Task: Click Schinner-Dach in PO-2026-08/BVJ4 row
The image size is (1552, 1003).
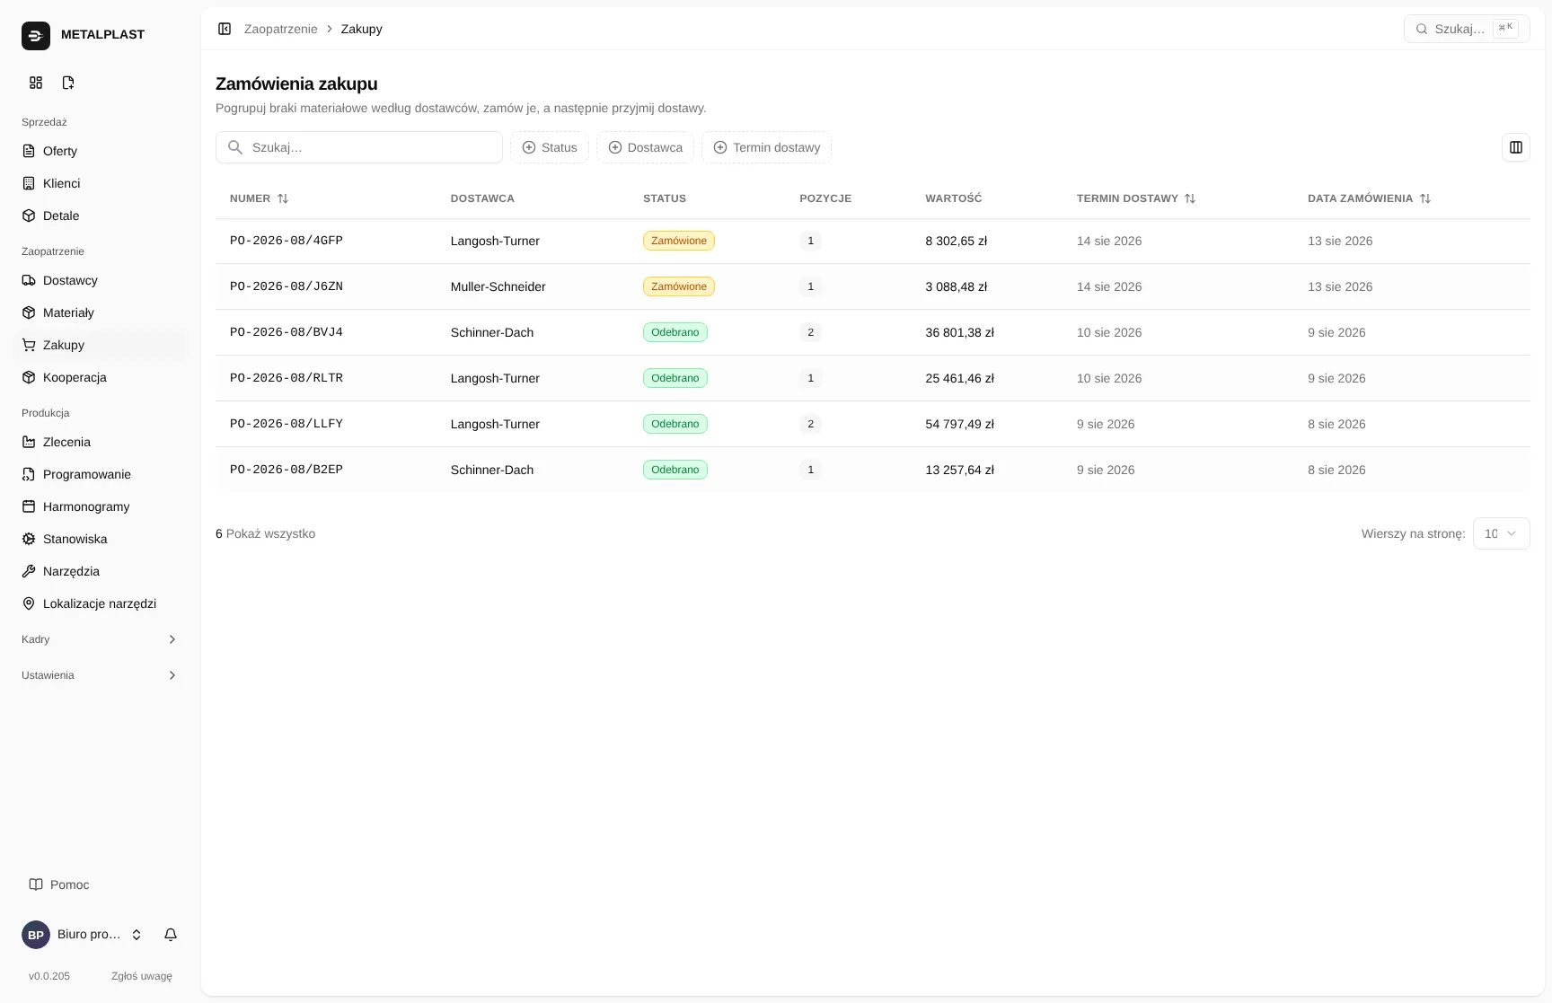Action: (x=492, y=332)
